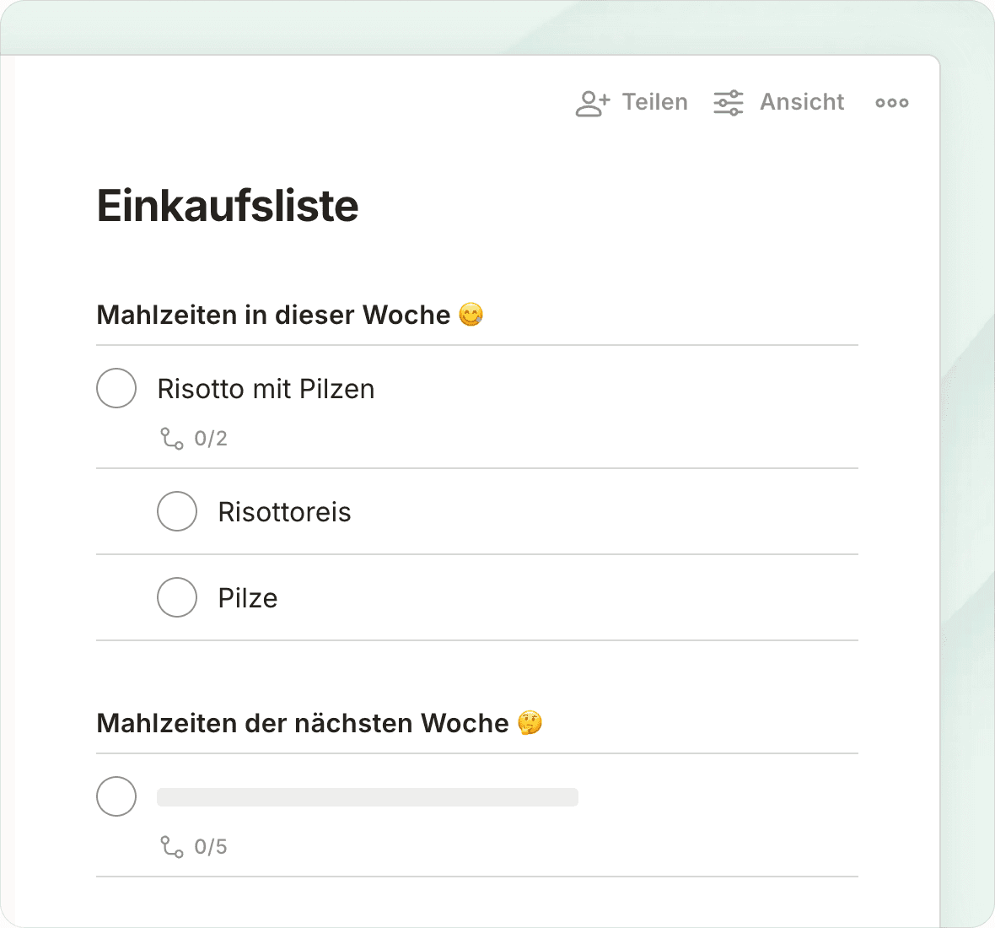Click the Einkaufsliste project title
Screen dimensions: 995x928
(x=228, y=206)
